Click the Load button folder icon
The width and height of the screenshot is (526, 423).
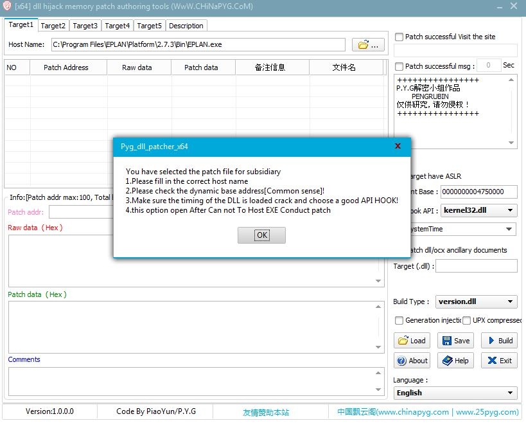click(403, 341)
